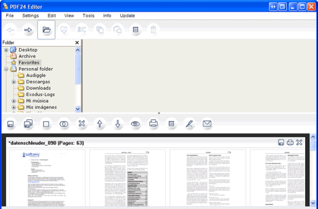Select Favorites in the folder tree
The height and width of the screenshot is (209, 318).
[29, 63]
